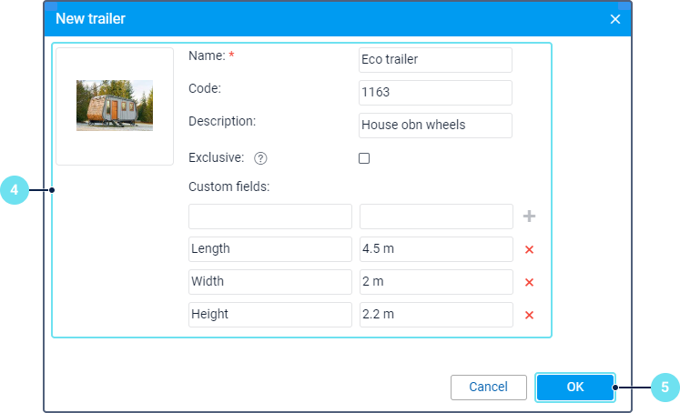The image size is (680, 413).
Task: Delete the Height custom field row
Action: 529,315
